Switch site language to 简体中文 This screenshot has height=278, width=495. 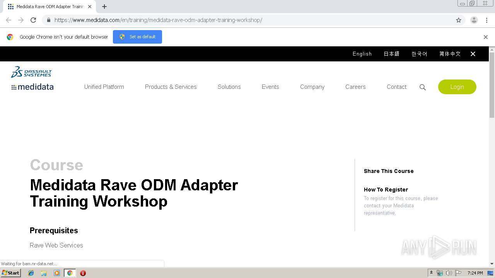point(450,54)
